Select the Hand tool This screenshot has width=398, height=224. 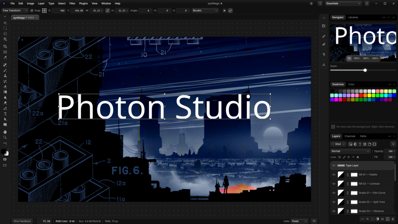(5, 132)
